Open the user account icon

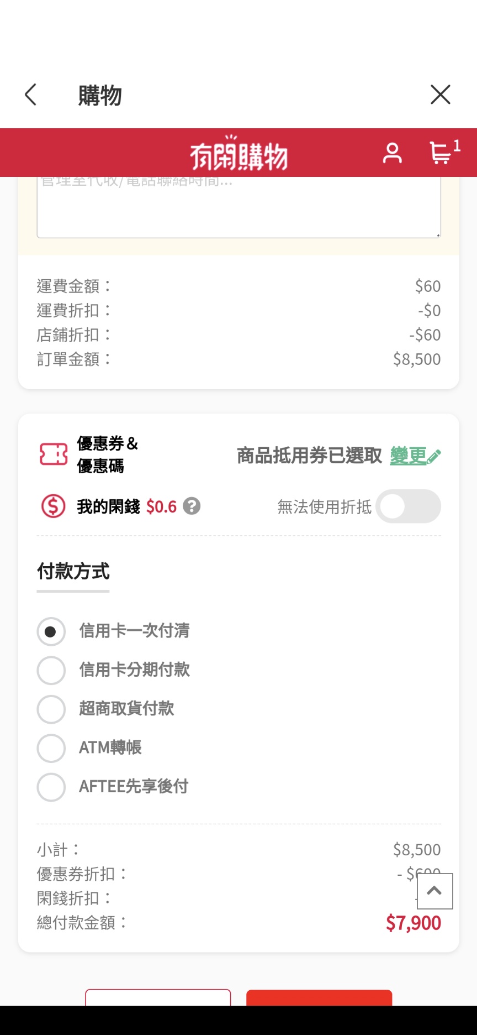click(392, 153)
